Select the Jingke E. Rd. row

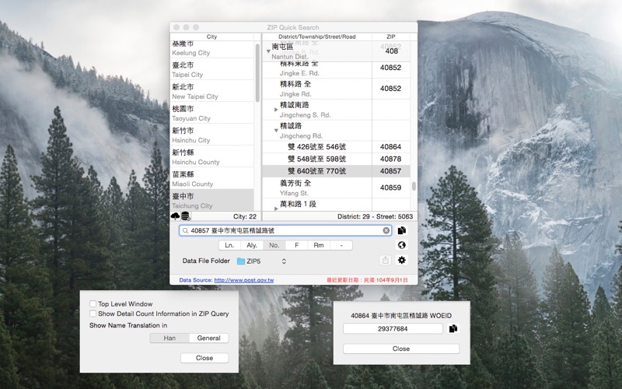[336, 68]
